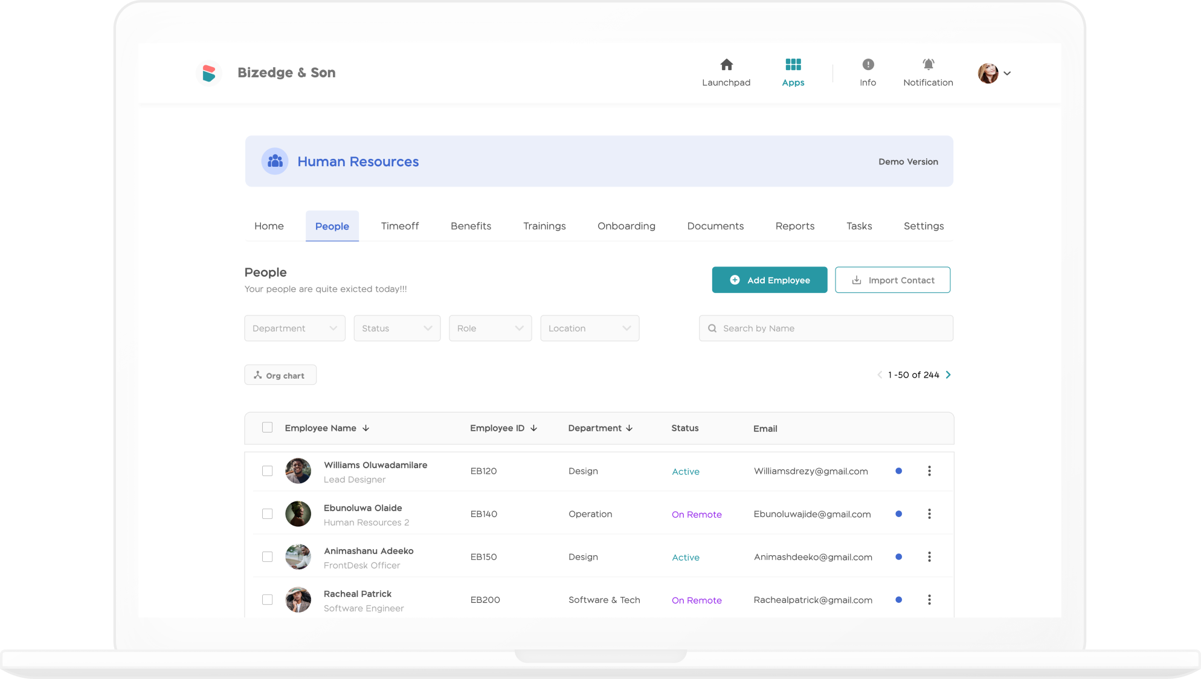Open the Settings tab
The image size is (1201, 679).
(x=923, y=226)
